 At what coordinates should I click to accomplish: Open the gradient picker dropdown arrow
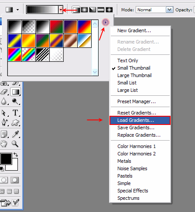61,10
